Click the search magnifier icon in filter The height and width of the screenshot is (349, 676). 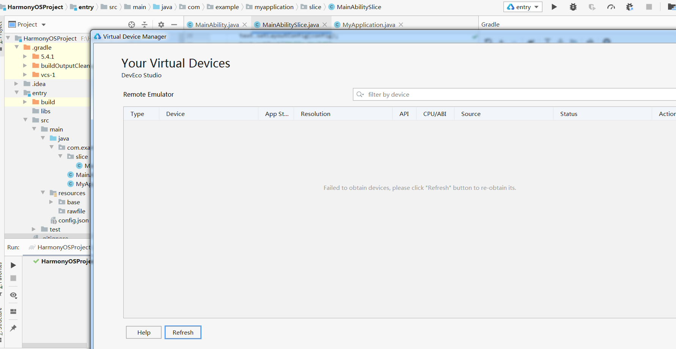[x=360, y=94]
